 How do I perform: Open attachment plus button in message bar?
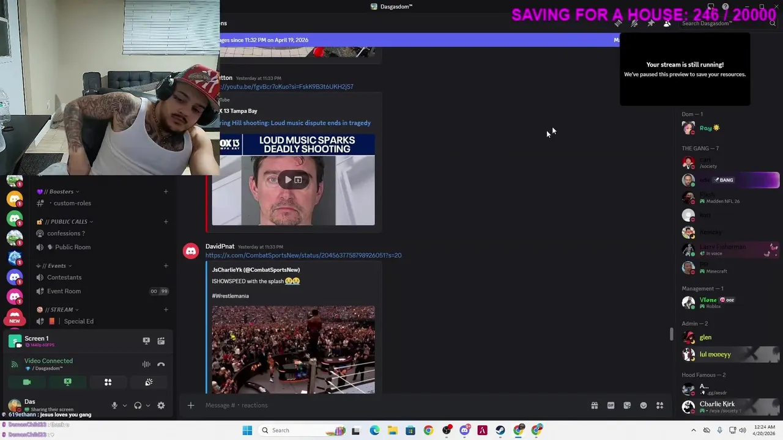191,405
